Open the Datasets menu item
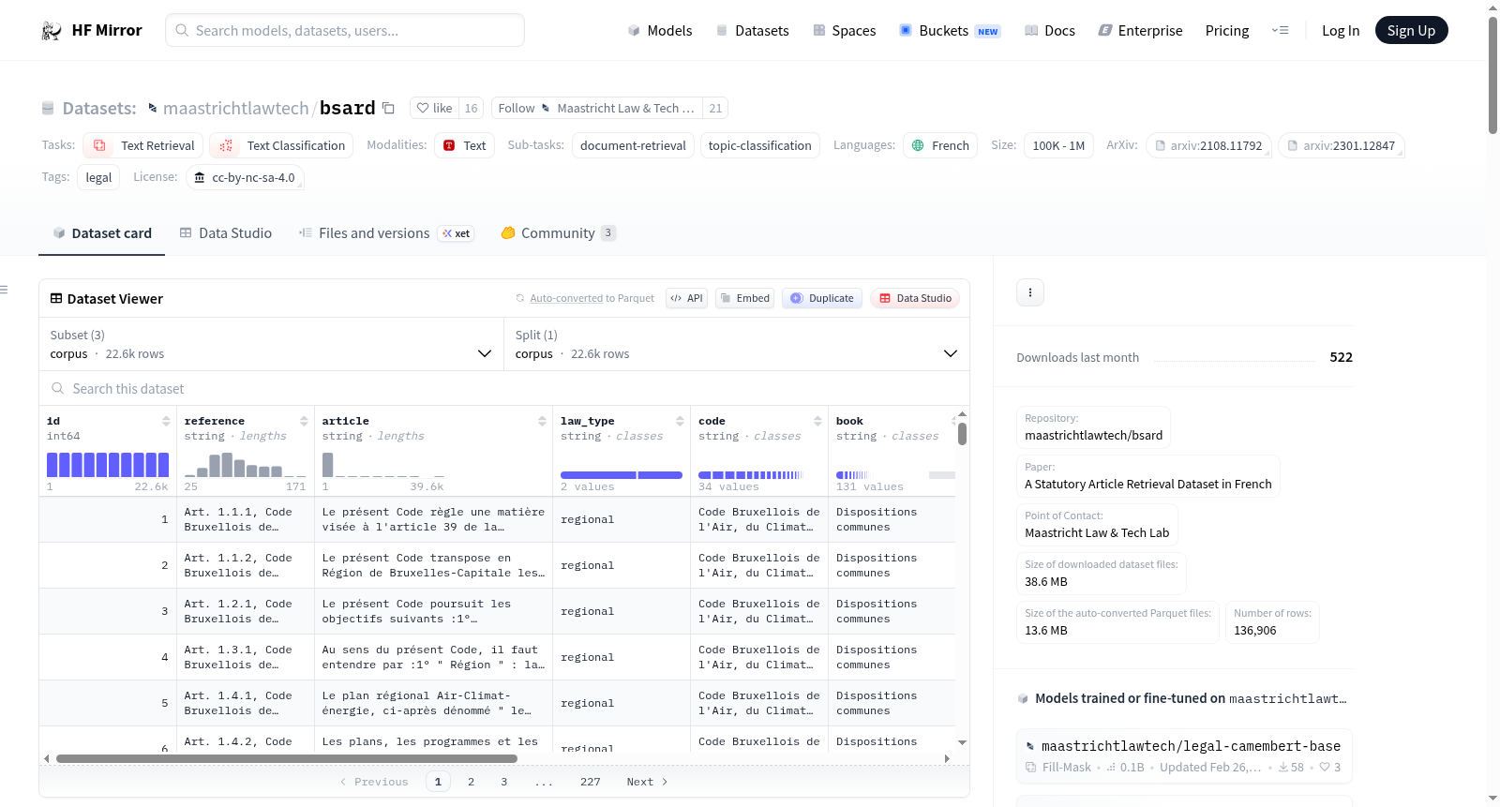This screenshot has width=1500, height=807. click(x=753, y=31)
